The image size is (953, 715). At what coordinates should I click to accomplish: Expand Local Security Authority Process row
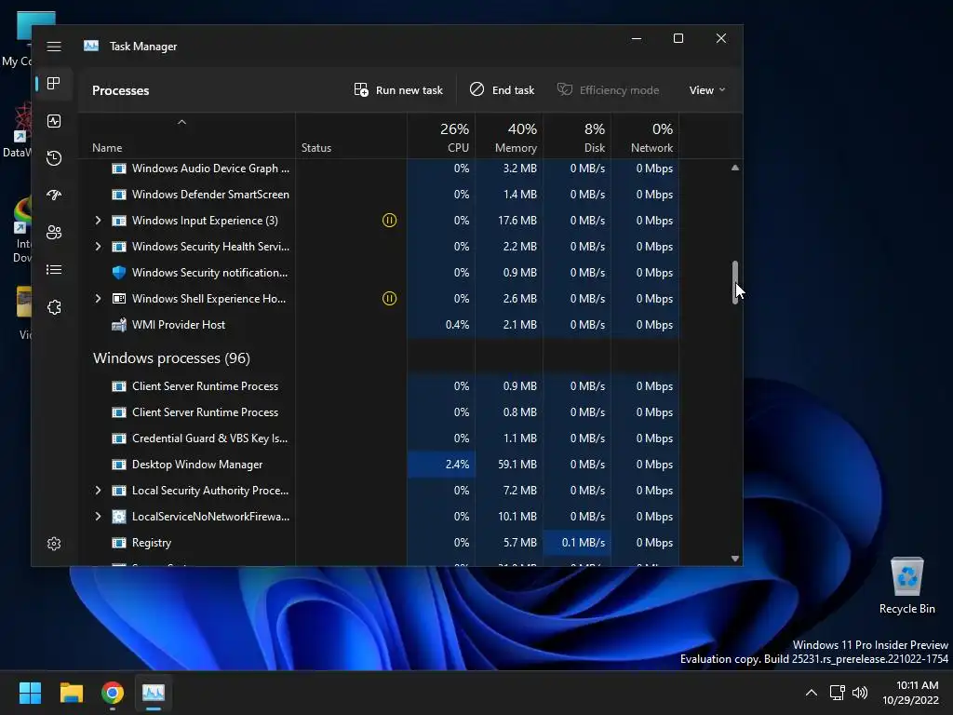(x=98, y=491)
